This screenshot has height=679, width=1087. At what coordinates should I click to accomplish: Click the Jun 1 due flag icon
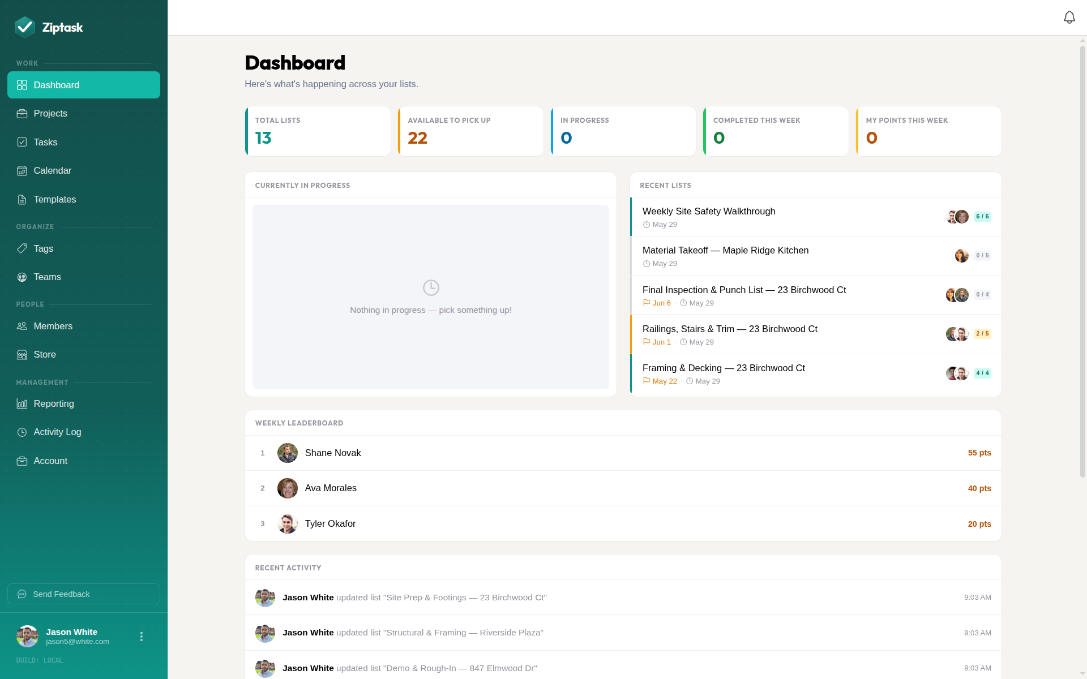pyautogui.click(x=647, y=342)
